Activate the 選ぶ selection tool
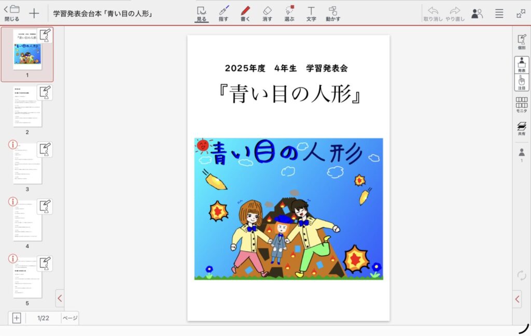 click(x=289, y=13)
